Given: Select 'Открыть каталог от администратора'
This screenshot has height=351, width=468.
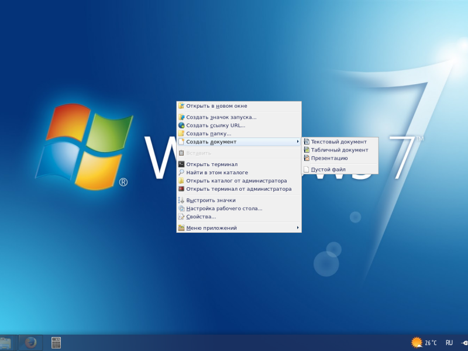Looking at the screenshot, I should (239, 181).
